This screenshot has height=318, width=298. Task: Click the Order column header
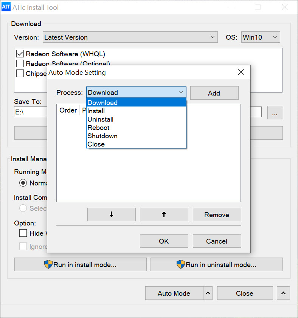(68, 110)
